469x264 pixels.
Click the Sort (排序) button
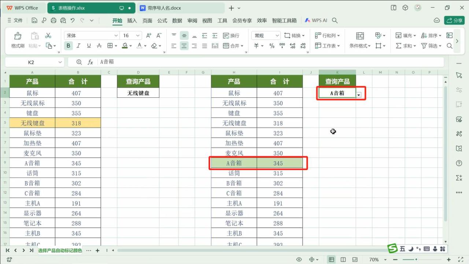431,36
